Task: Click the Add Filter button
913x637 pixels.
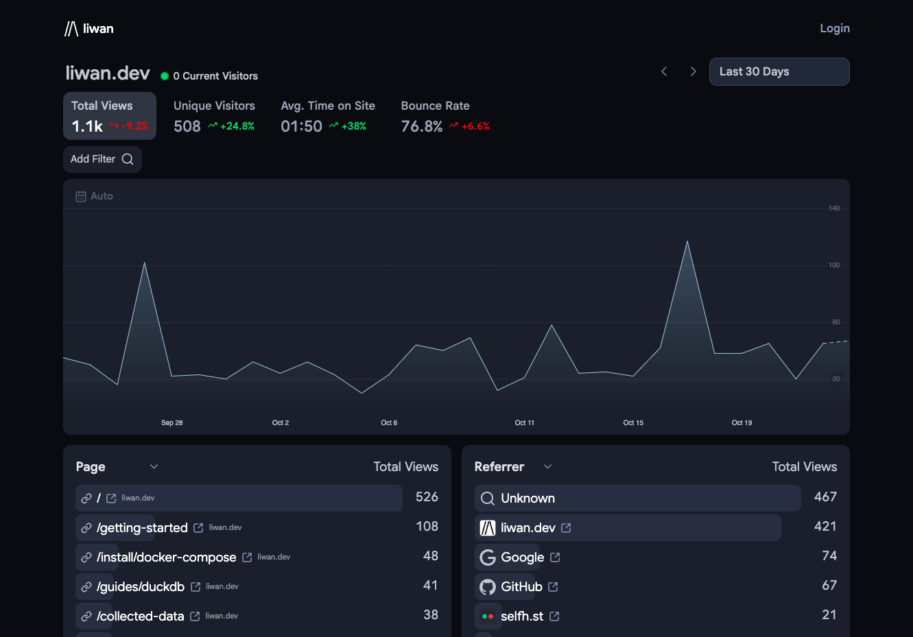Action: tap(102, 159)
